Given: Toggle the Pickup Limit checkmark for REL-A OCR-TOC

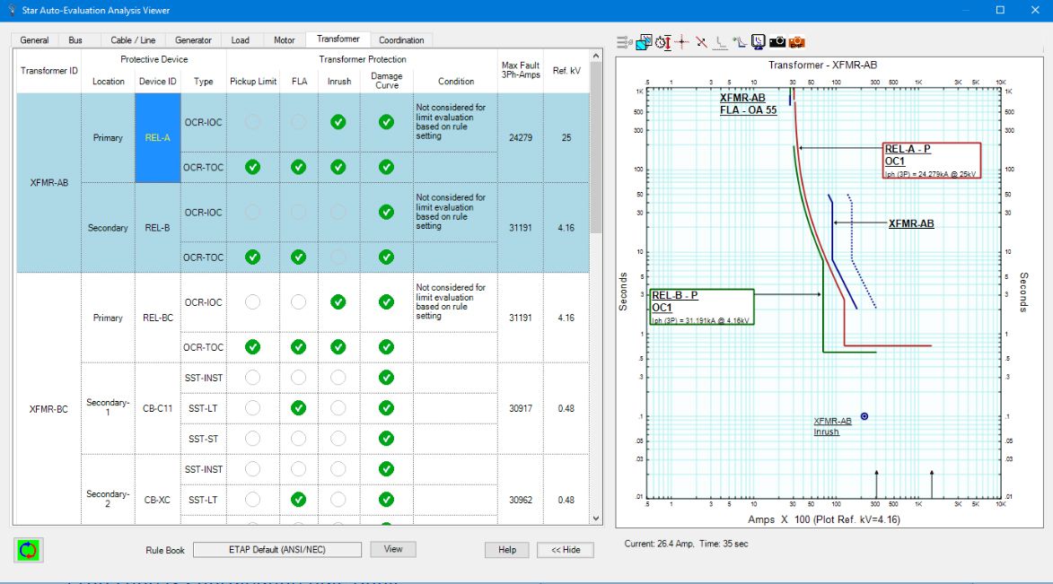Looking at the screenshot, I should coord(252,167).
